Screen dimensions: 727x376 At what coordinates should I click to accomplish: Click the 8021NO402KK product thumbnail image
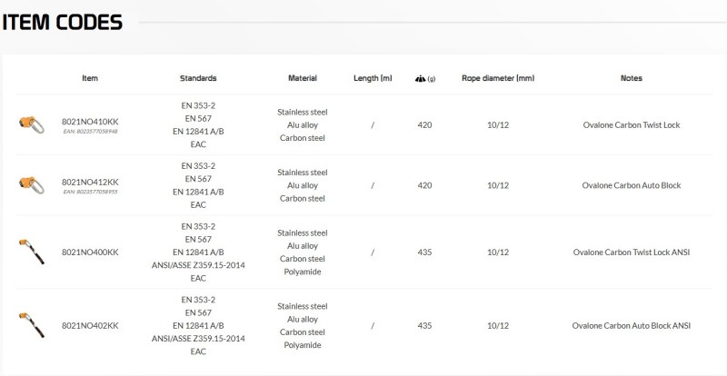[32, 325]
